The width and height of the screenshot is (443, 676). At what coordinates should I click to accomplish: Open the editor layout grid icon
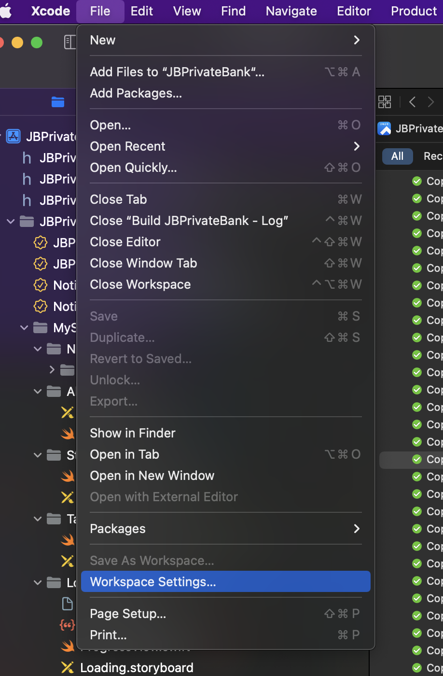(385, 102)
